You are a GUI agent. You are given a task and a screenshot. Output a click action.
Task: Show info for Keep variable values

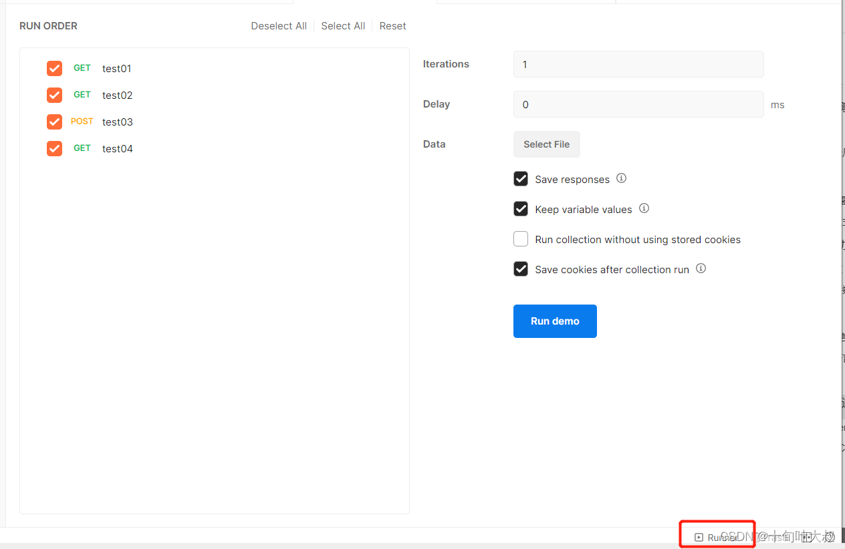(x=644, y=208)
